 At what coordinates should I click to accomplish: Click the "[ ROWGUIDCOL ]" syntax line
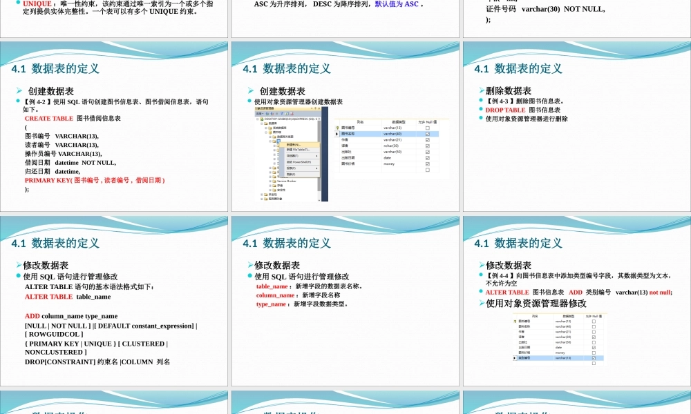click(x=54, y=335)
